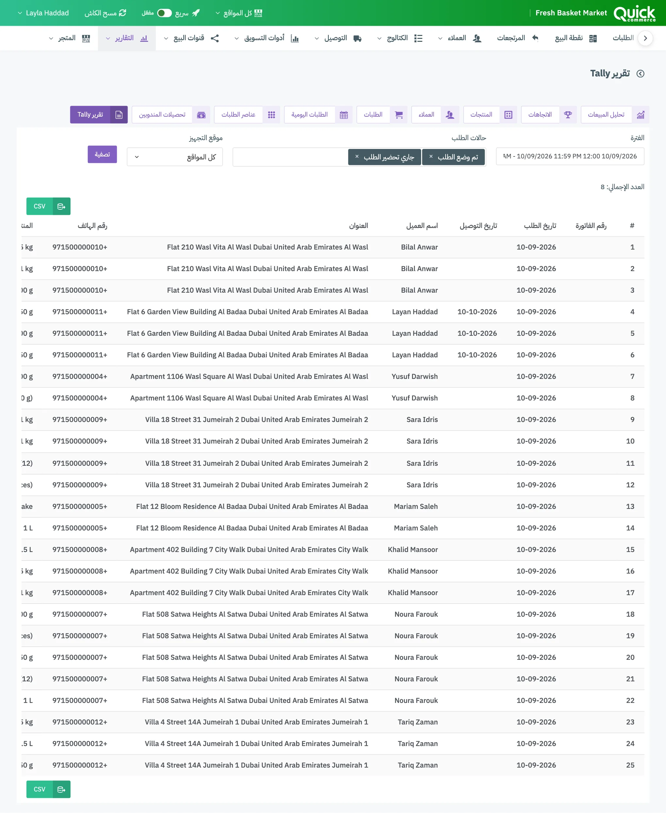The width and height of the screenshot is (666, 813).
Task: Remove the 'جاري تحضير الطلب' status tag
Action: tap(357, 156)
